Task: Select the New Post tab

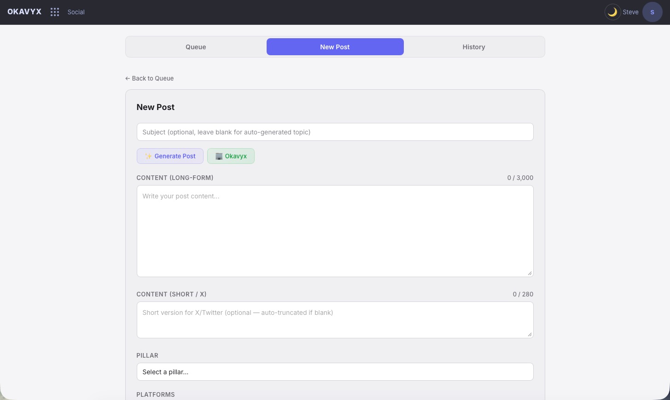Action: pos(335,46)
